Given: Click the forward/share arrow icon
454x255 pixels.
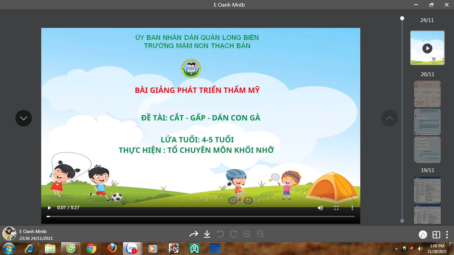Looking at the screenshot, I should [193, 234].
